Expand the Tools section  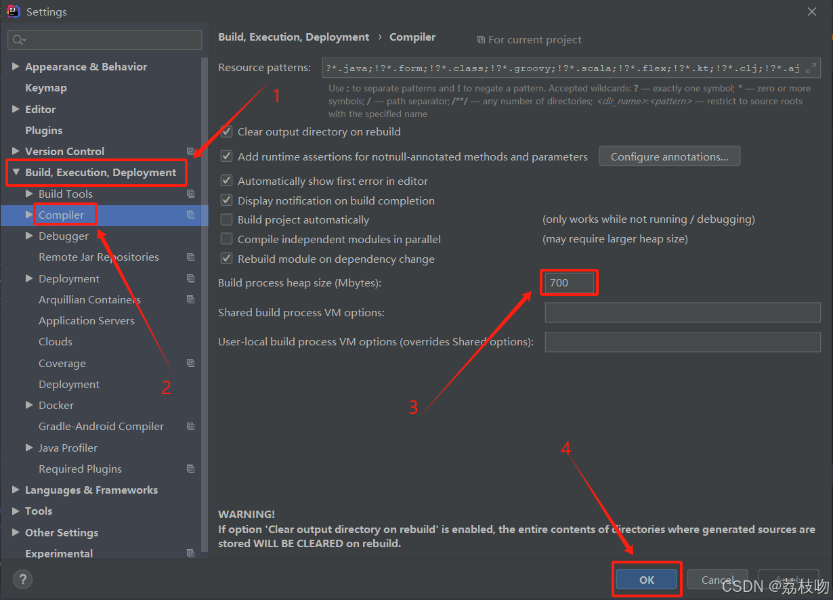(x=16, y=511)
